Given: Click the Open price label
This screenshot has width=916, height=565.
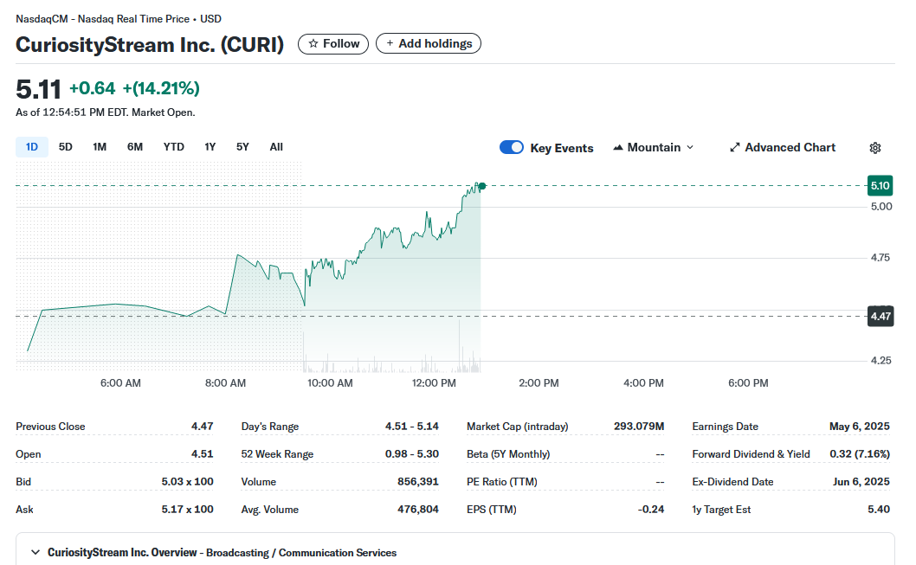Looking at the screenshot, I should (28, 454).
